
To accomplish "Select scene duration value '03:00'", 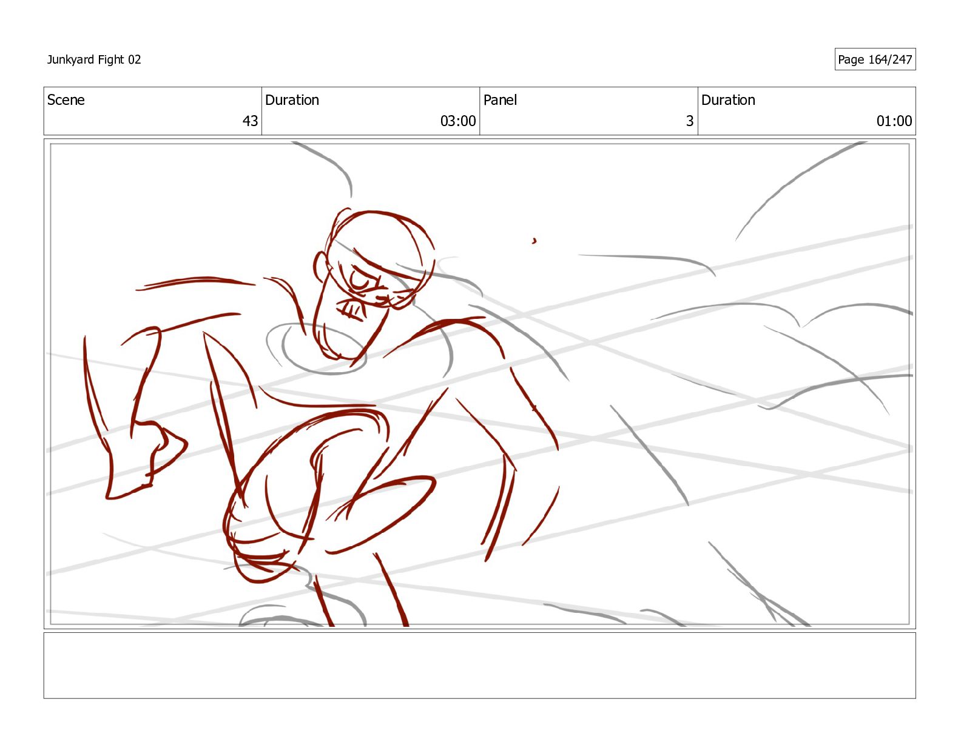I will point(458,121).
